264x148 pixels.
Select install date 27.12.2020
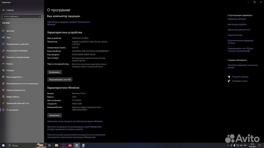pyautogui.click(x=76, y=100)
